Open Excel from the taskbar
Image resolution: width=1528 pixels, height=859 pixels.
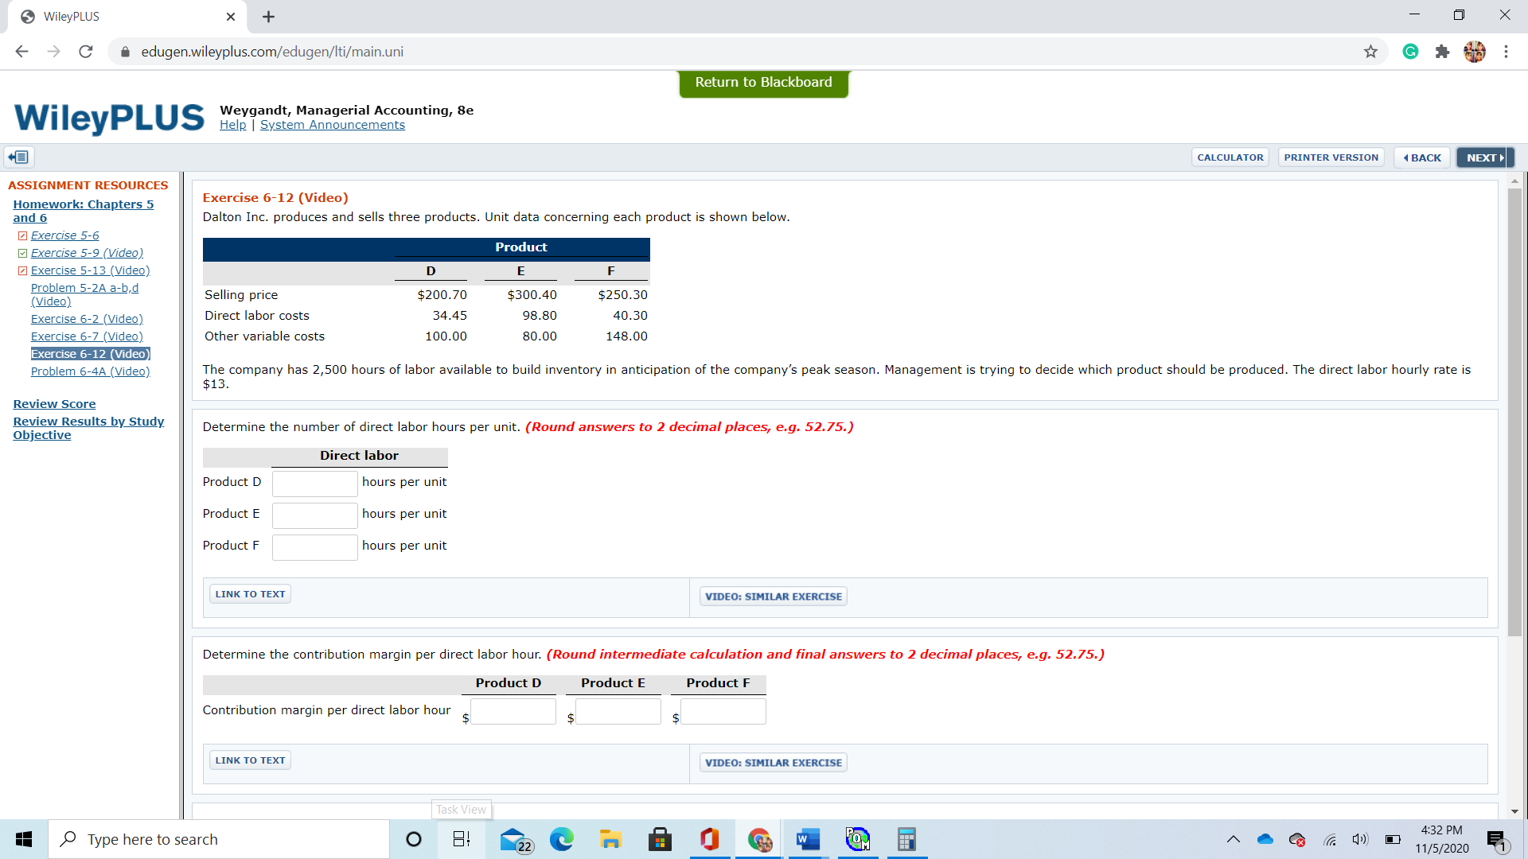906,839
